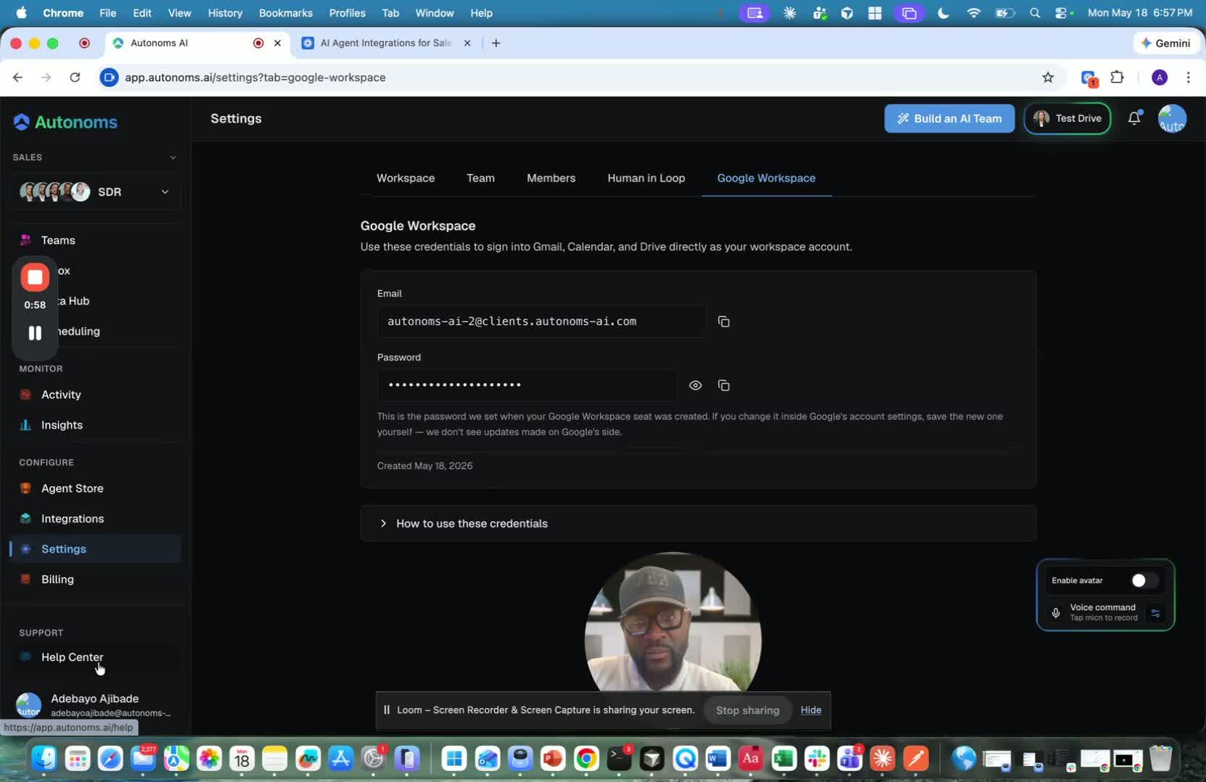Screen dimensions: 1206x782
Task: Reload the current page
Action: [x=75, y=77]
